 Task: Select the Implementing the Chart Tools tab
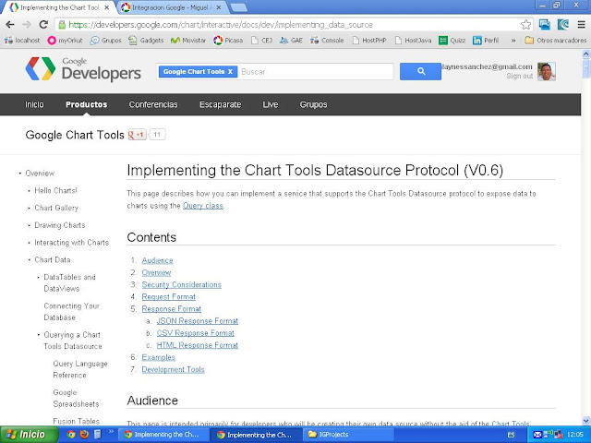coord(59,7)
